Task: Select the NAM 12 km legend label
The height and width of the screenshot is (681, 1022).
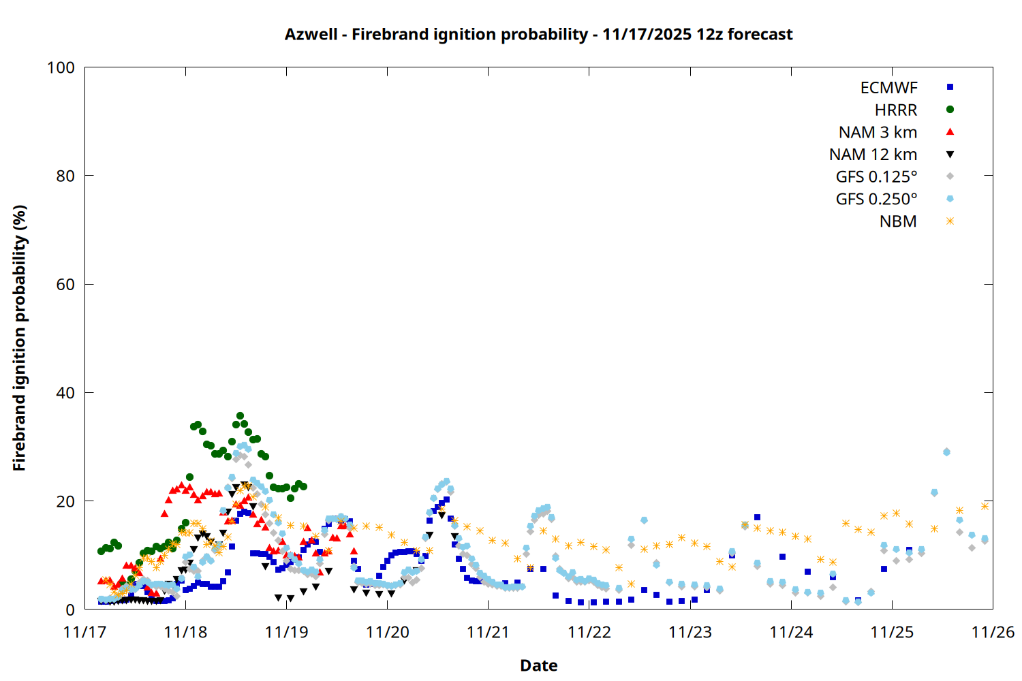Action: [873, 155]
